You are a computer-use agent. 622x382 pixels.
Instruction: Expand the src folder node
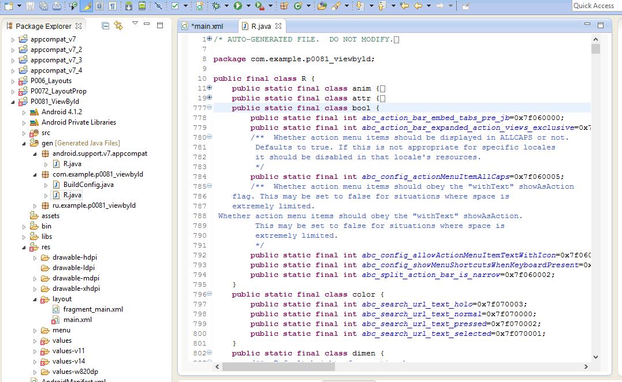pyautogui.click(x=24, y=133)
